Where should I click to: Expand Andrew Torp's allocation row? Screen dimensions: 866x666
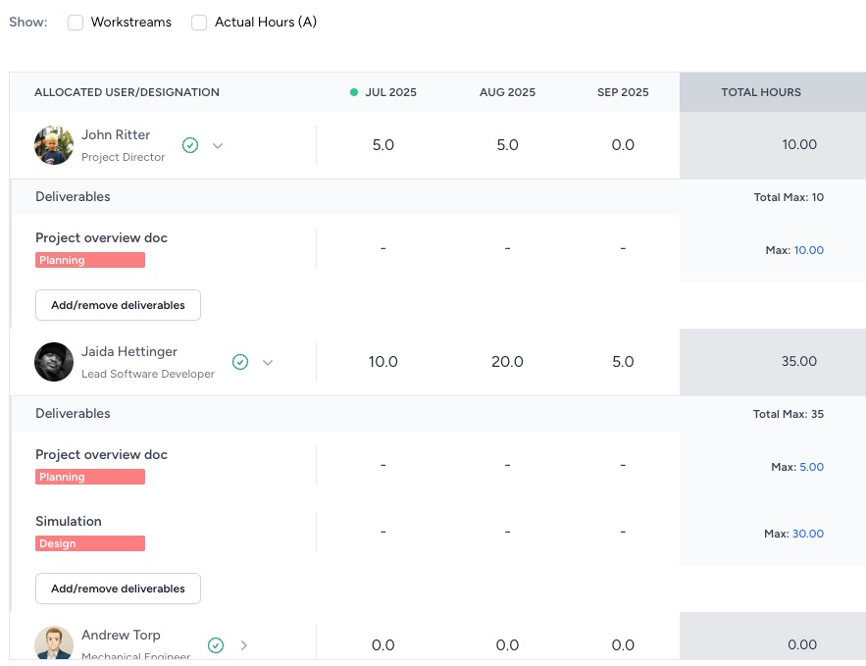coord(244,644)
